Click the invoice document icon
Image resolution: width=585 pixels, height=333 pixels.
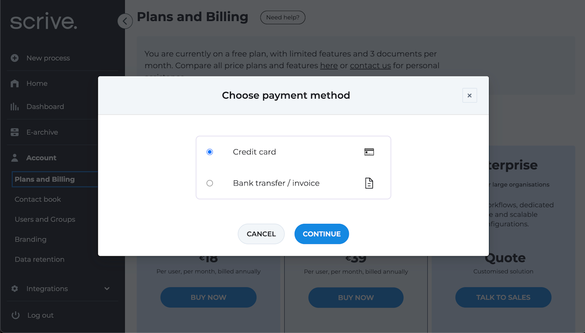[369, 183]
